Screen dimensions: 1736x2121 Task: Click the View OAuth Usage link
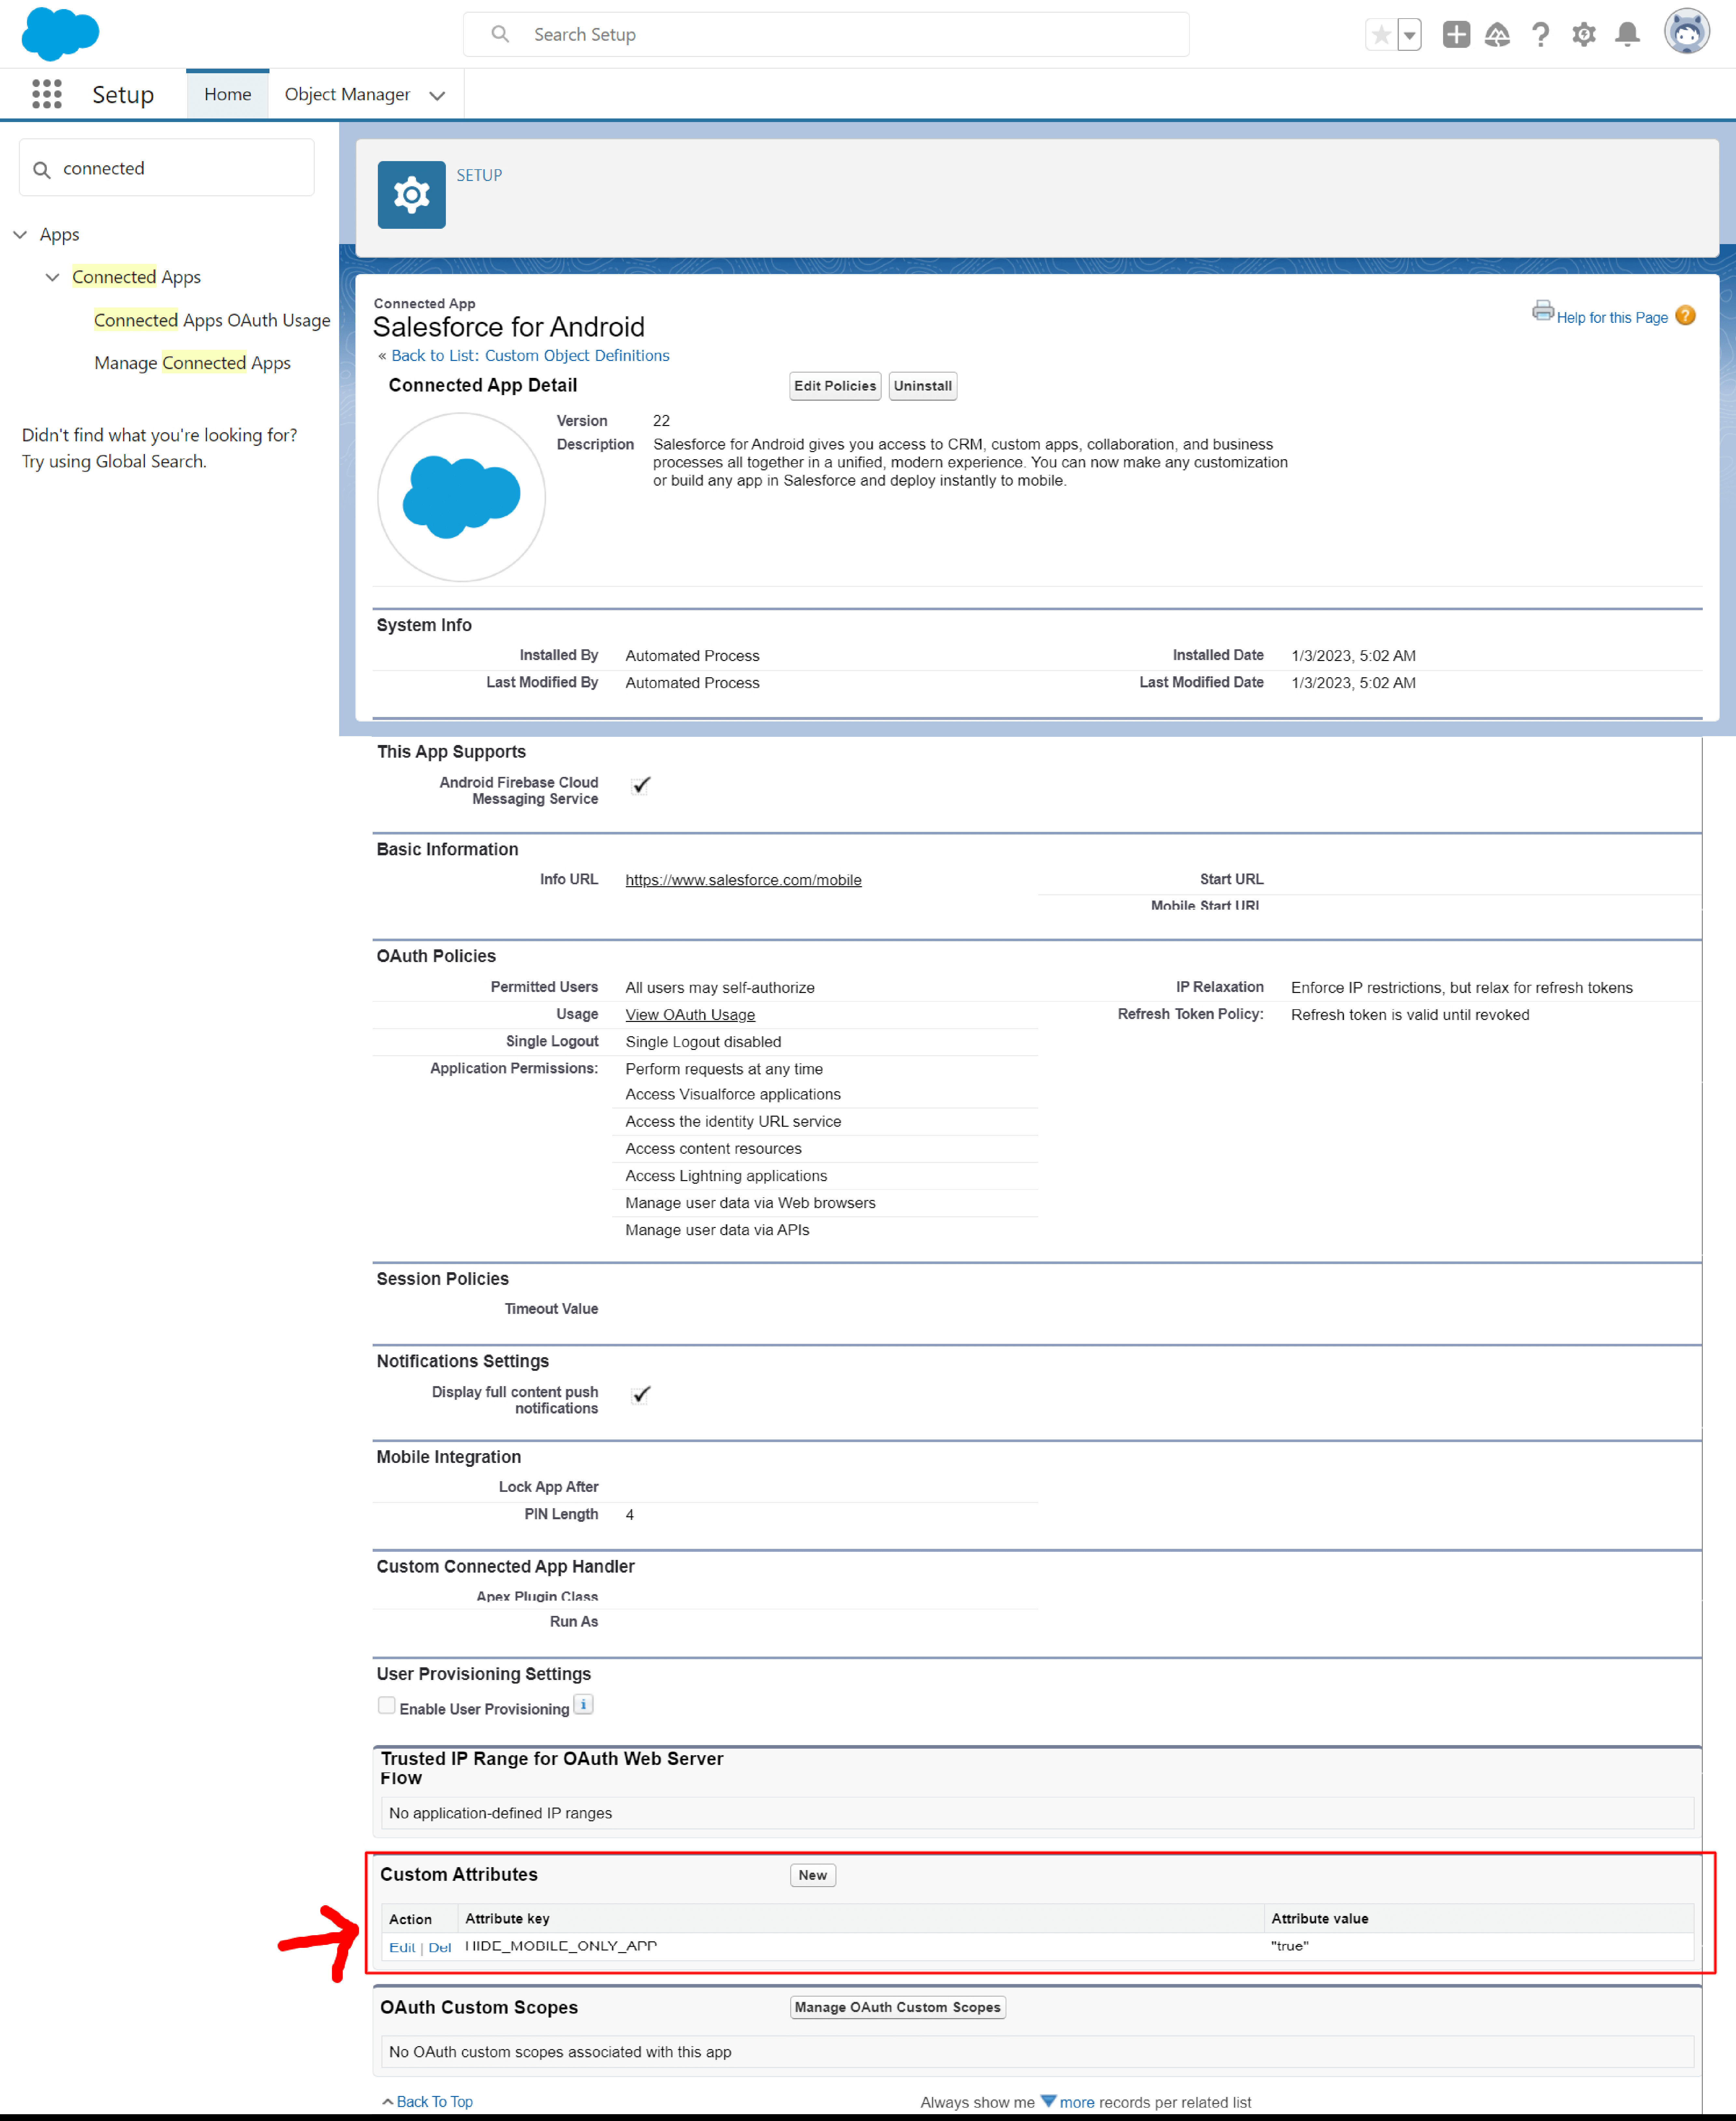point(690,1015)
